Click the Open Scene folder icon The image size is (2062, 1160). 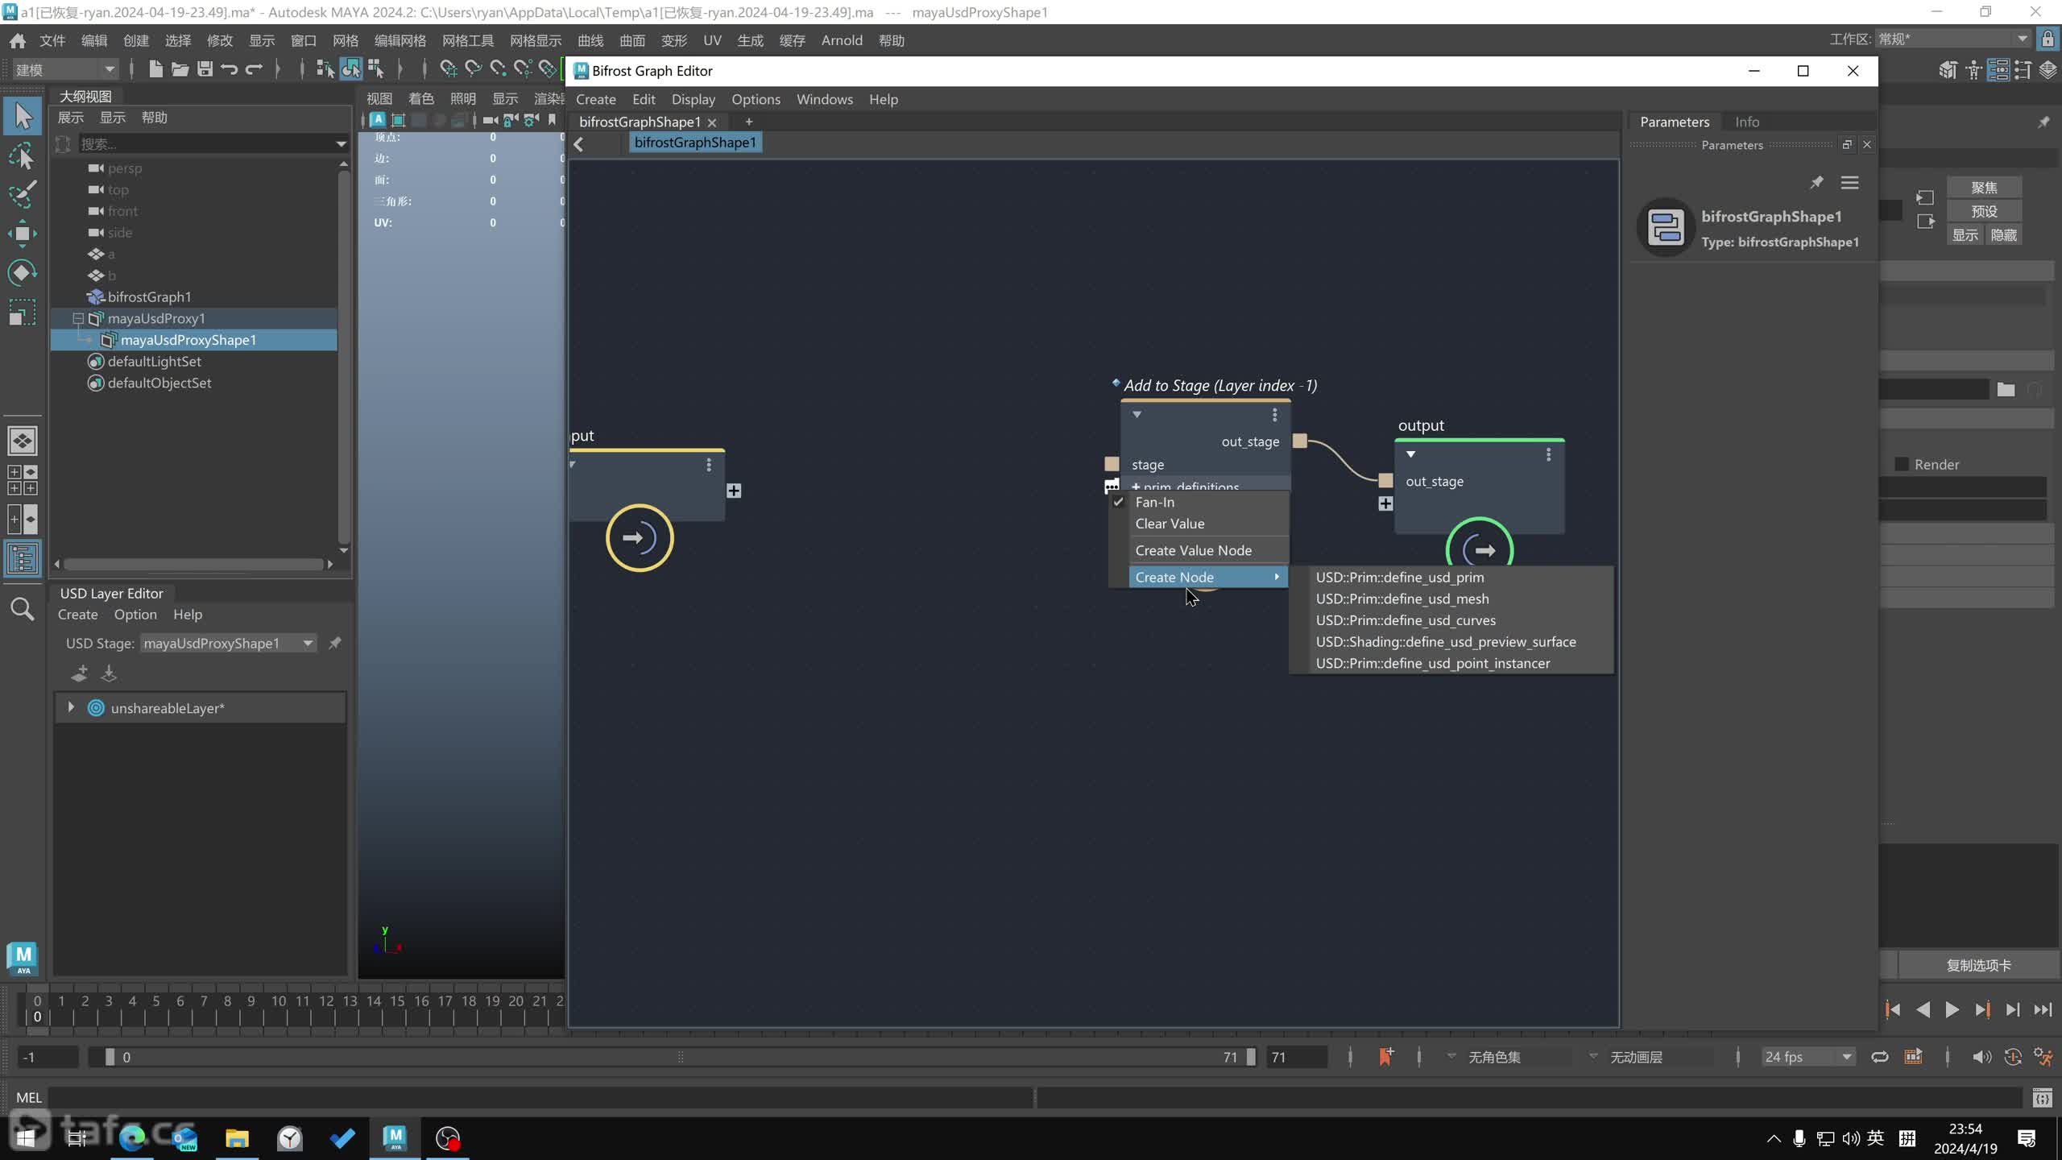180,69
